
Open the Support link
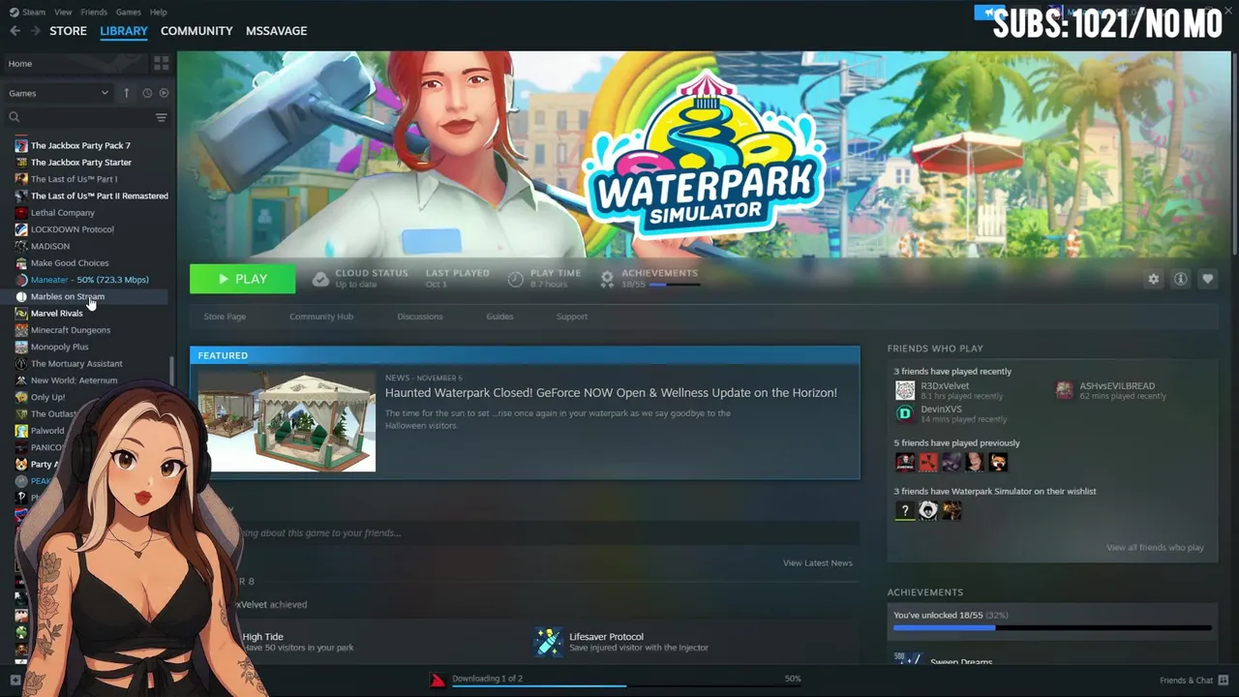tap(572, 317)
